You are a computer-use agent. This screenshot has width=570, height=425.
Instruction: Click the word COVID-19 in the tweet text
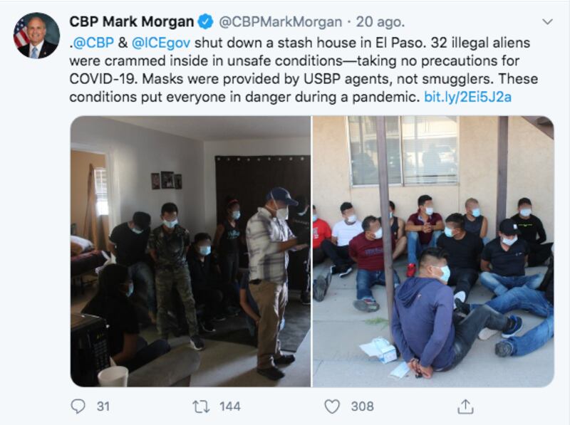[103, 79]
